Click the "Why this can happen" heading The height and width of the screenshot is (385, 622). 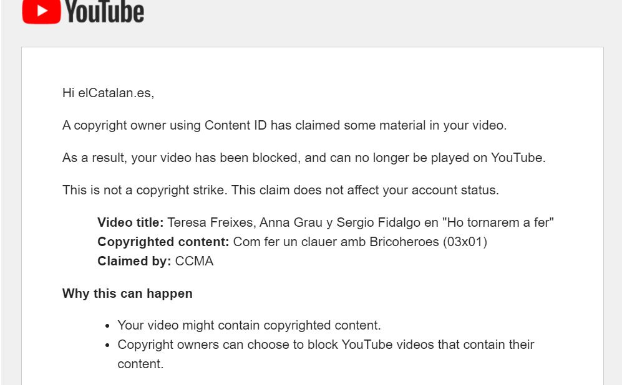click(x=127, y=293)
